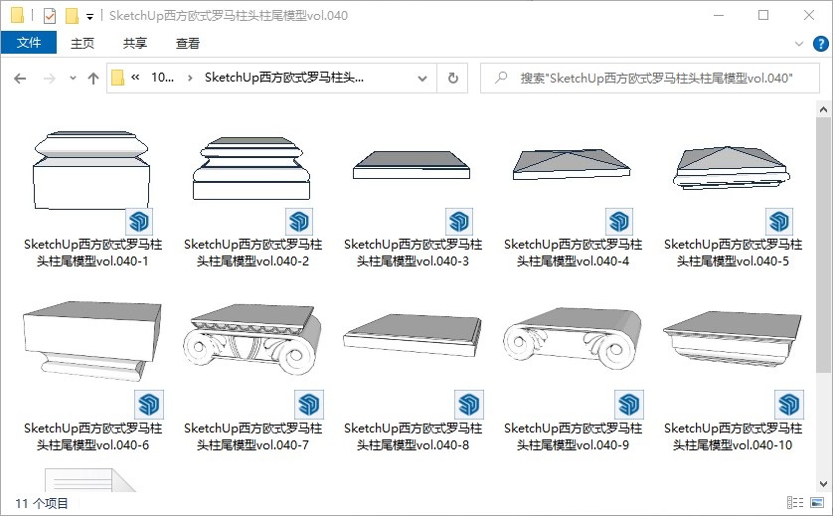Viewport: 833px width, 516px height.
Task: Click SketchUp badge icon on vol.040-9
Action: [629, 405]
